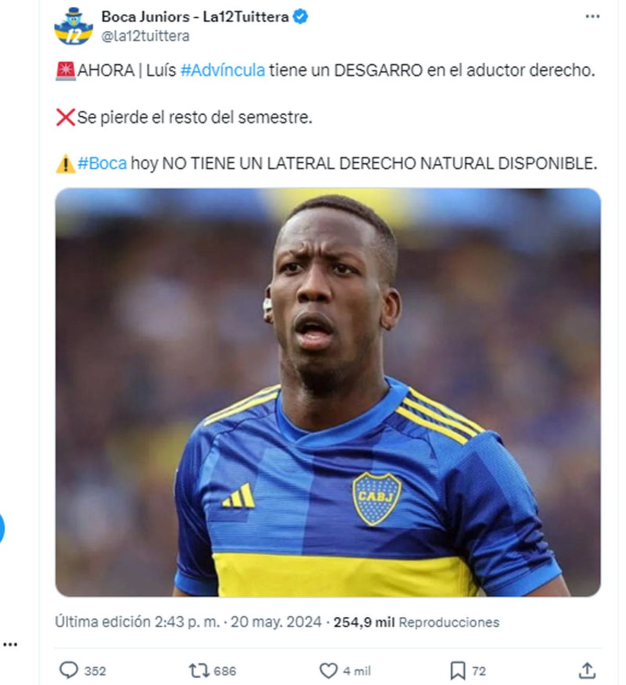The image size is (626, 685).
Task: Open the Boca Juniors - La12Tuittera profile name
Action: (195, 17)
